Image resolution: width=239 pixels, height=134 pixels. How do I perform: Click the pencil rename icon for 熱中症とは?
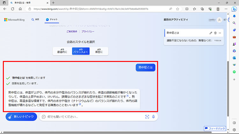coord(211,33)
